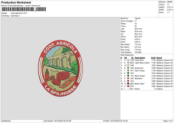The width and height of the screenshot is (174, 123).
Task: Click the 'N#' column header
Action: 126,58
